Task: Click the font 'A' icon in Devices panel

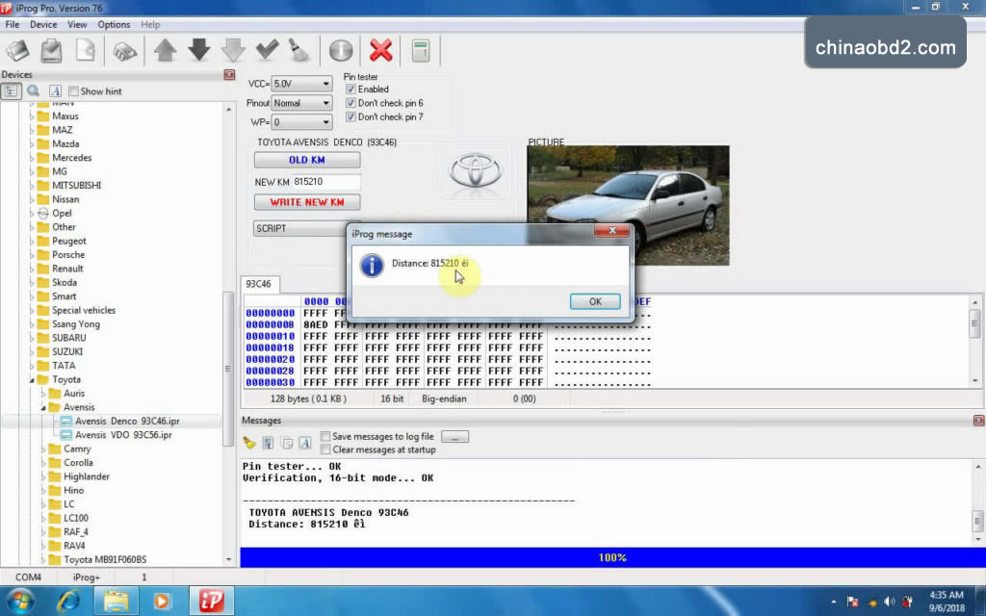Action: [55, 91]
